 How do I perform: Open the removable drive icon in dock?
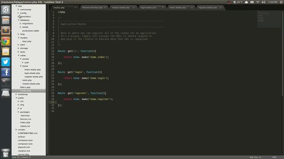pos(6,93)
